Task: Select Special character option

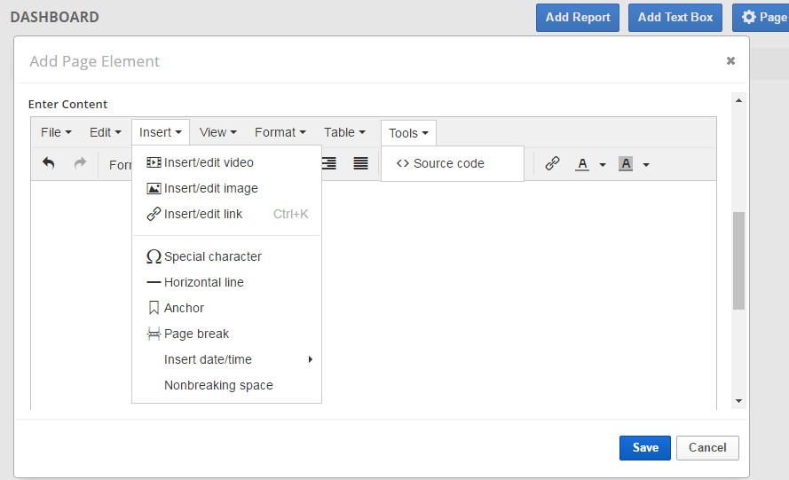Action: (212, 256)
